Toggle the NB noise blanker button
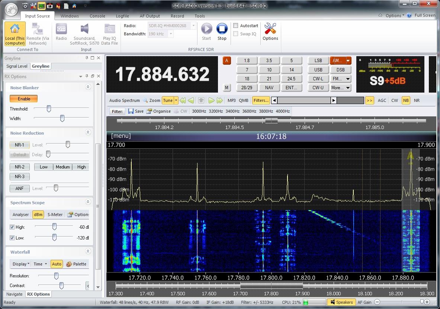The height and width of the screenshot is (309, 440). pyautogui.click(x=406, y=100)
